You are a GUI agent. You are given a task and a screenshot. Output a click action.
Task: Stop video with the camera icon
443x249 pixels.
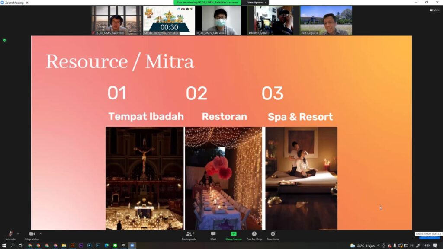[x=32, y=234]
